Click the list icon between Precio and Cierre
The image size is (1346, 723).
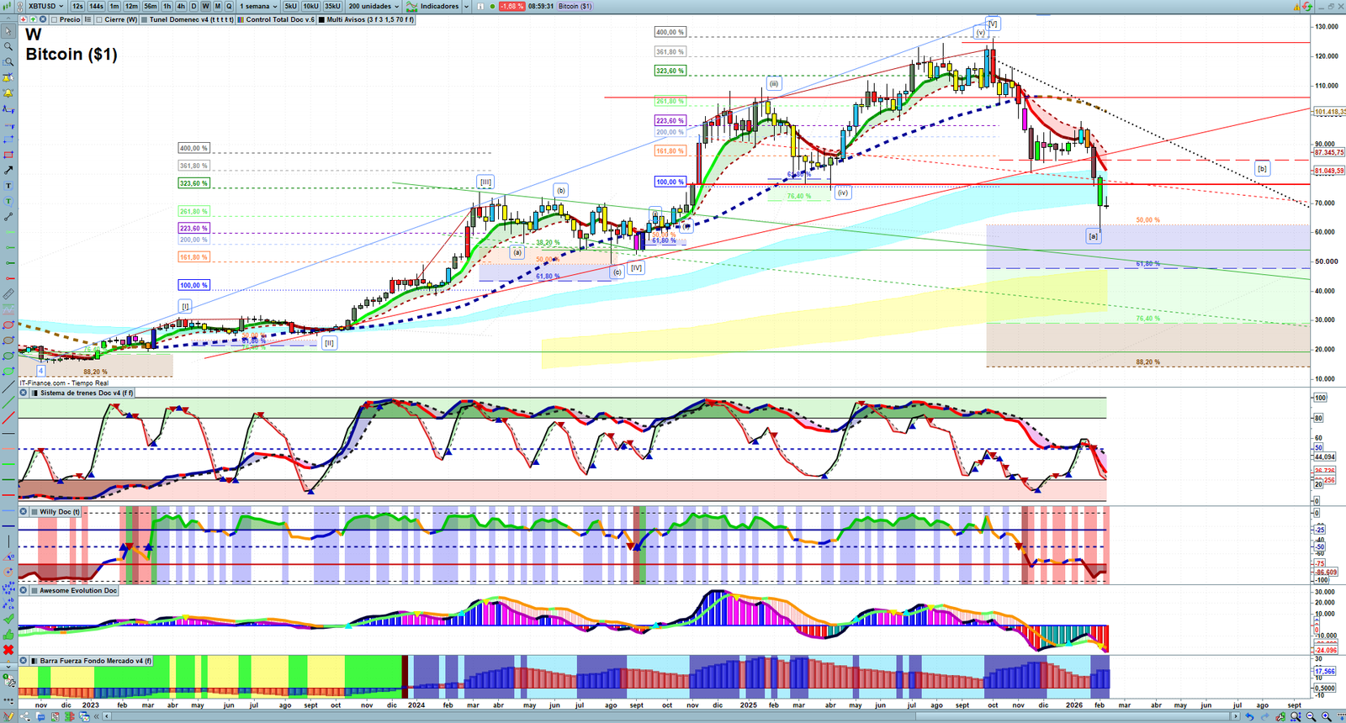pyautogui.click(x=88, y=19)
